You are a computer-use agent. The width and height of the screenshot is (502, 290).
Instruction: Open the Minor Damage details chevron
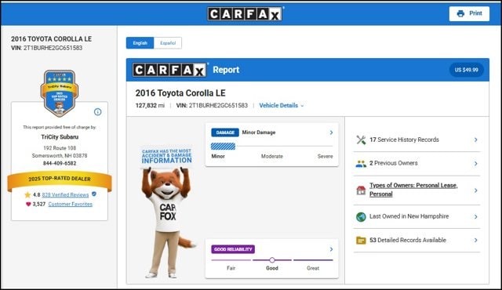331,132
